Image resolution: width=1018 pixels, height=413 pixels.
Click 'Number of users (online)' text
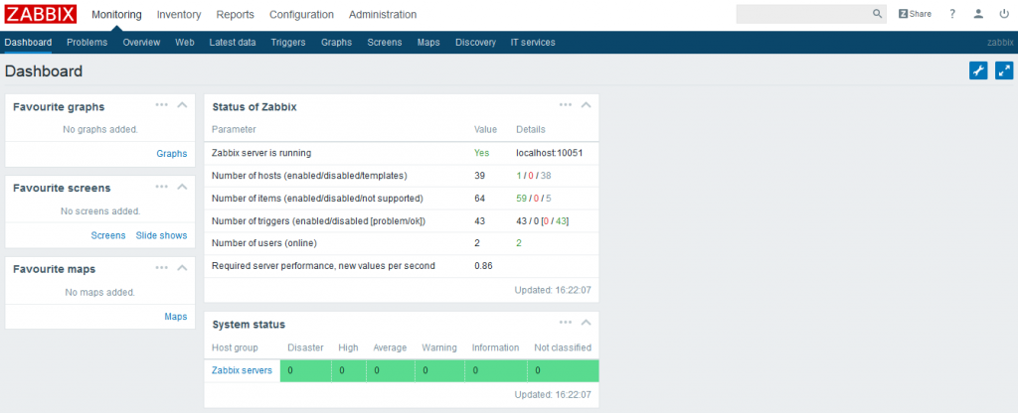pos(264,243)
